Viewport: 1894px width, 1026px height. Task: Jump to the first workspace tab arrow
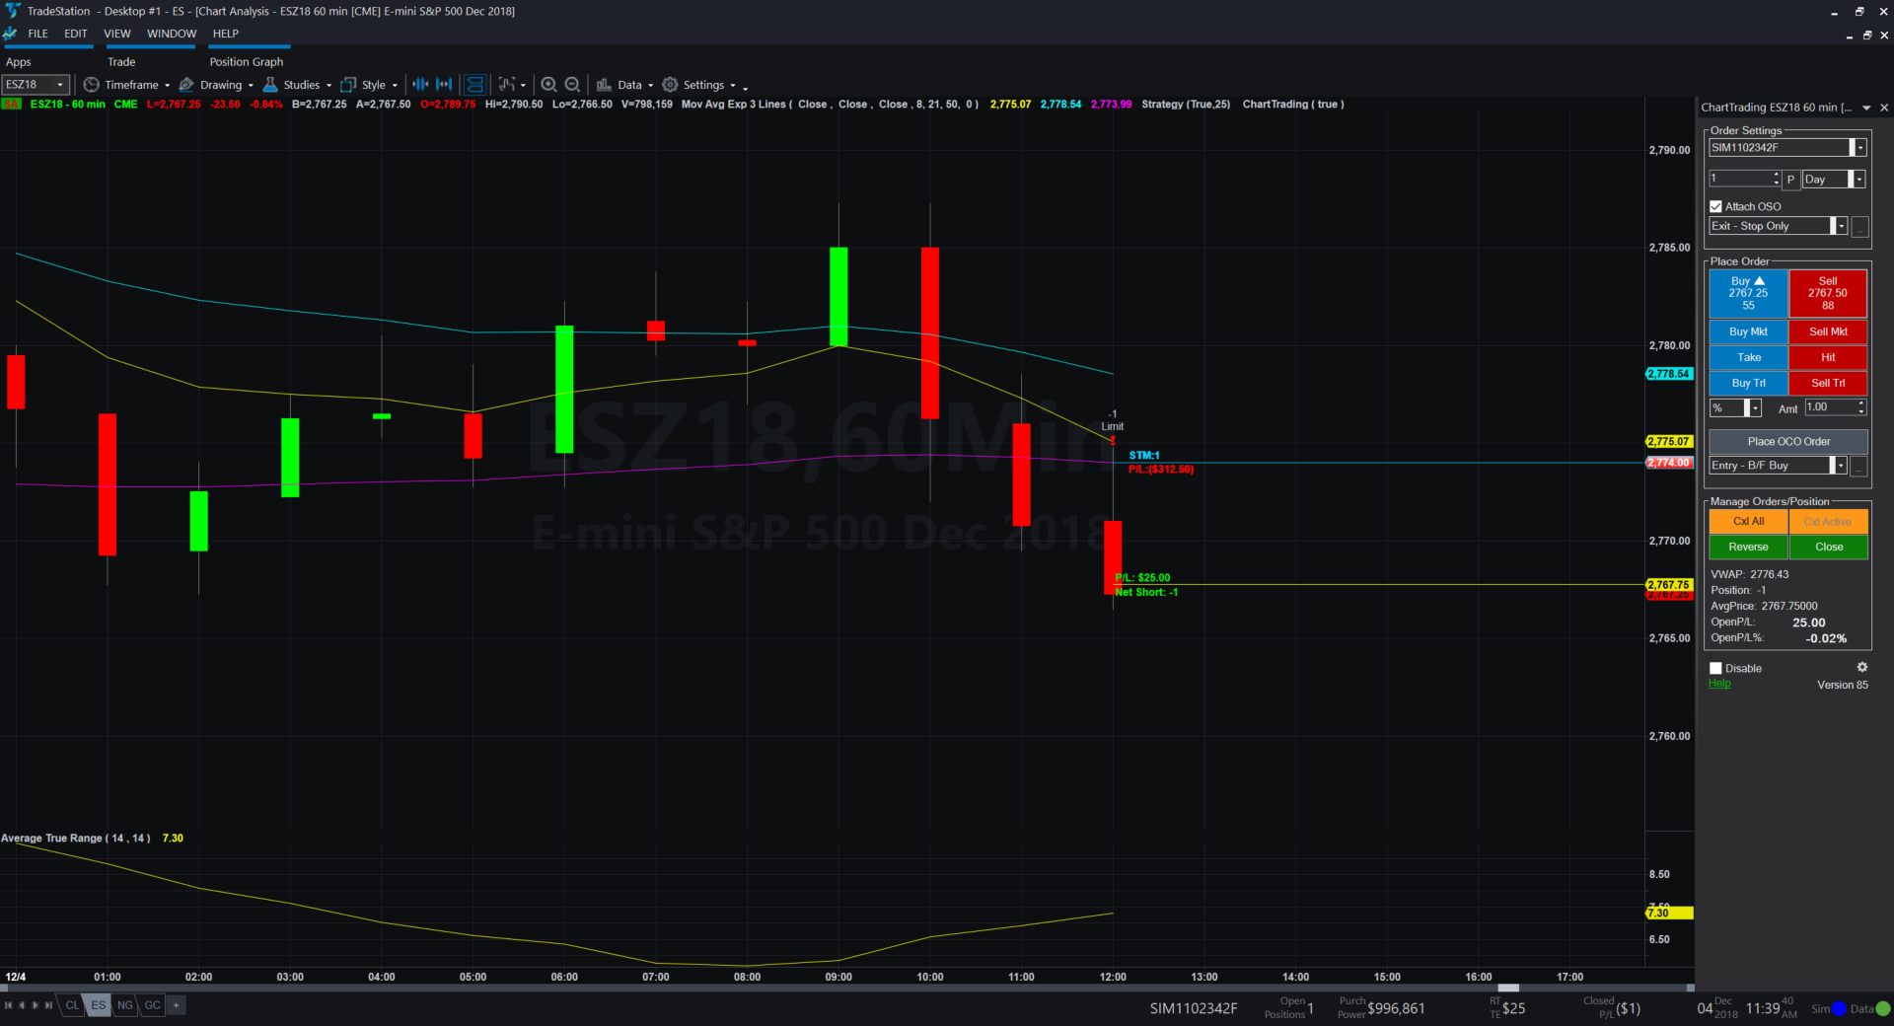8,1005
